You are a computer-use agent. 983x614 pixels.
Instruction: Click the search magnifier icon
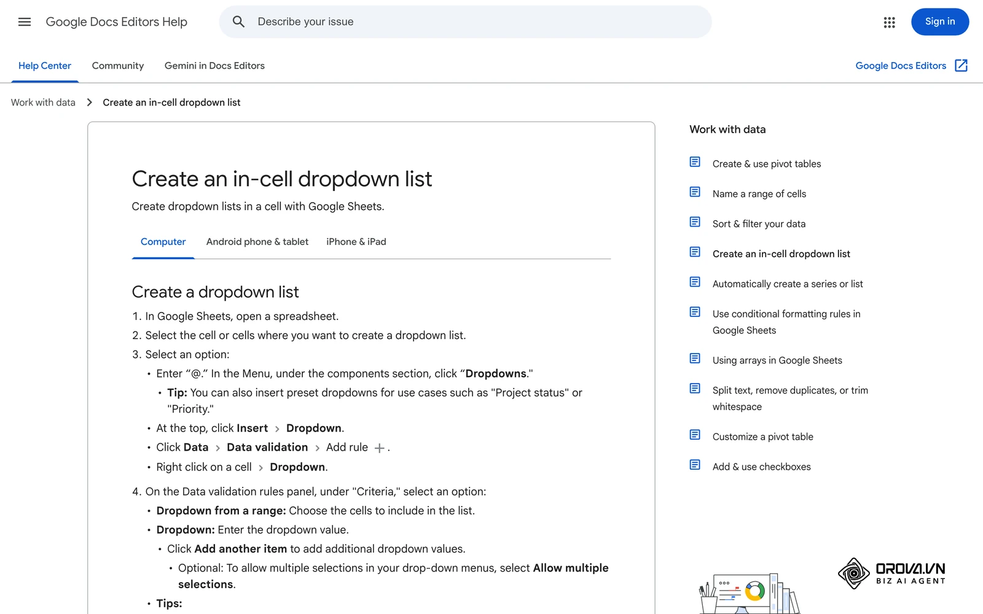click(238, 22)
